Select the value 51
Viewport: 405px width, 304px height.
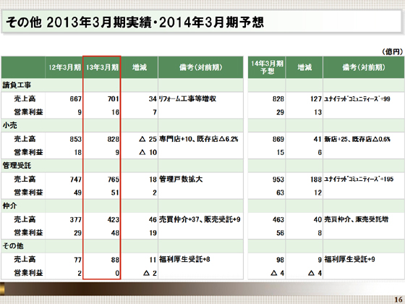[115, 193]
